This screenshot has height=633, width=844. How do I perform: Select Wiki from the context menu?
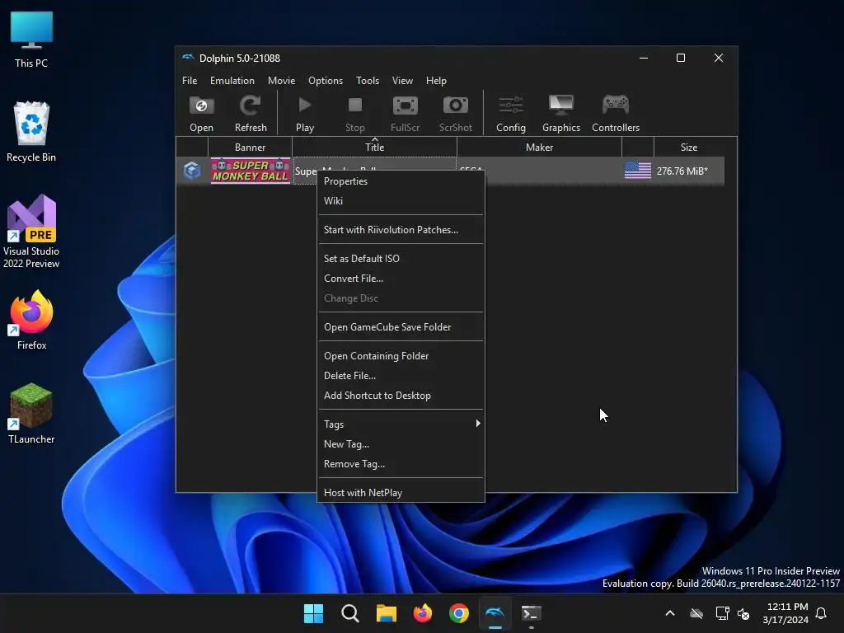pyautogui.click(x=401, y=201)
